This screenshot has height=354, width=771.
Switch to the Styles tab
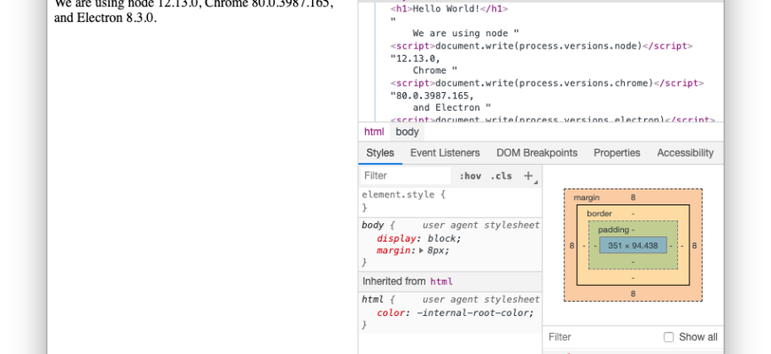[380, 153]
